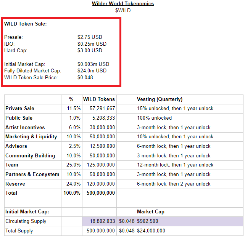Select the Hard Cap value $3.00 USD
This screenshot has width=245, height=237.
coord(90,50)
